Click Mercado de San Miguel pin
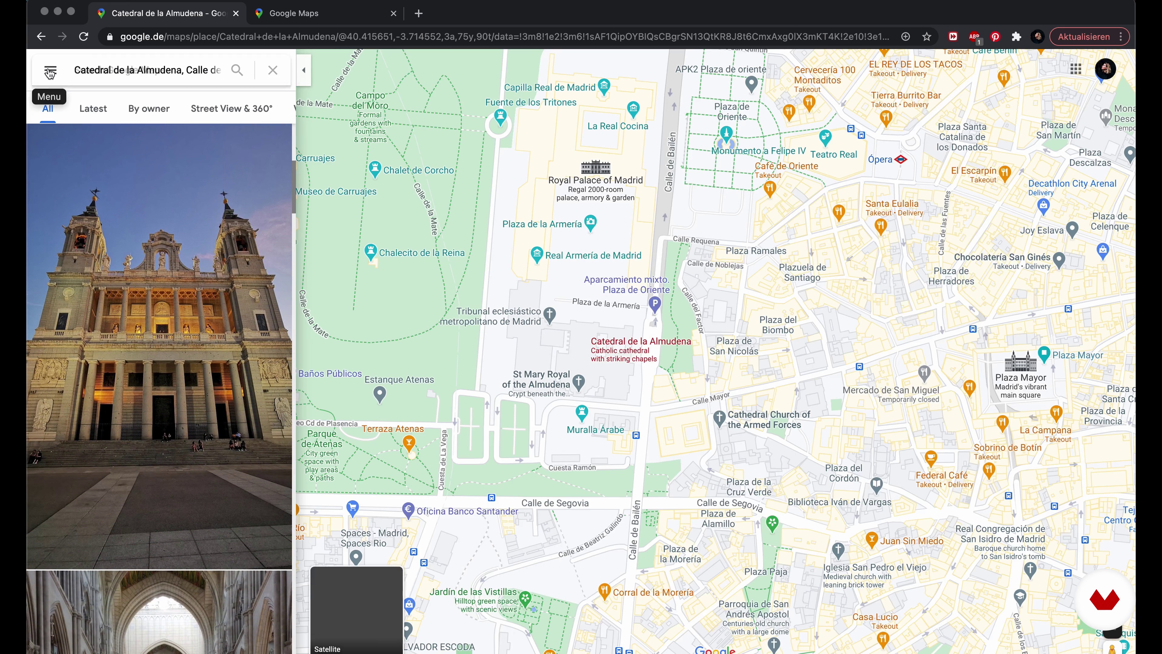The image size is (1162, 654). 924,373
